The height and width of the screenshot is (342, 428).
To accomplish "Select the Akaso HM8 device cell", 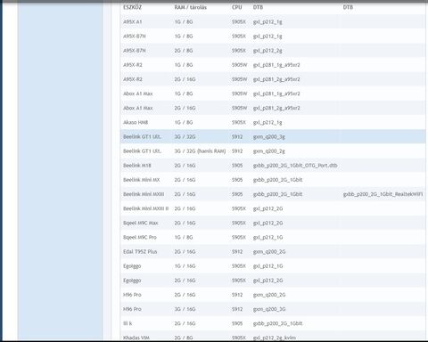I will [x=136, y=122].
